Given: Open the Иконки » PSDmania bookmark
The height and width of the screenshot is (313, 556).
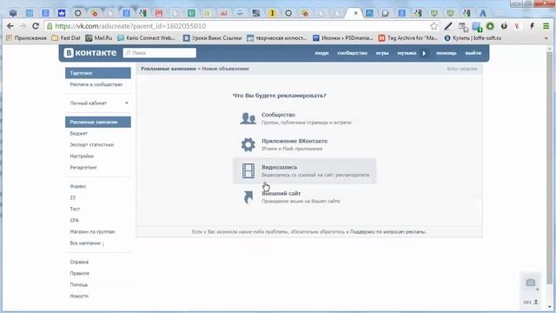Looking at the screenshot, I should tap(342, 37).
